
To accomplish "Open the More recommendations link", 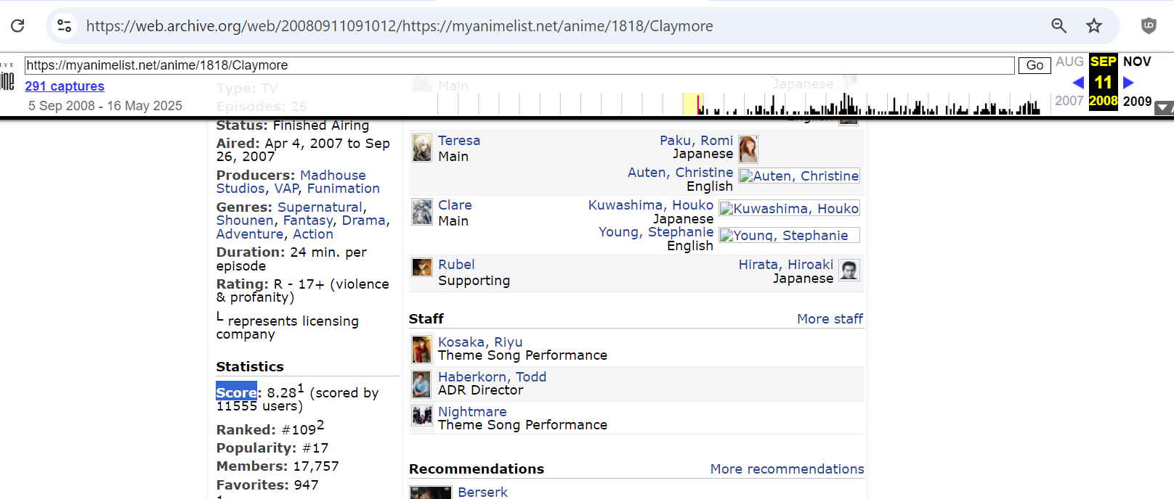I will coord(788,469).
